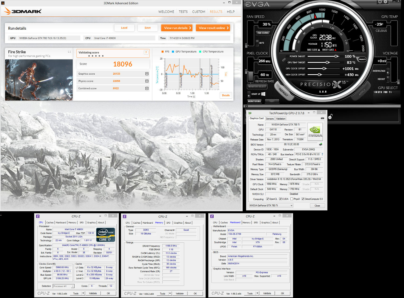
Task: Open the GPU selection dropdown in GPU-Z
Action: [x=271, y=206]
